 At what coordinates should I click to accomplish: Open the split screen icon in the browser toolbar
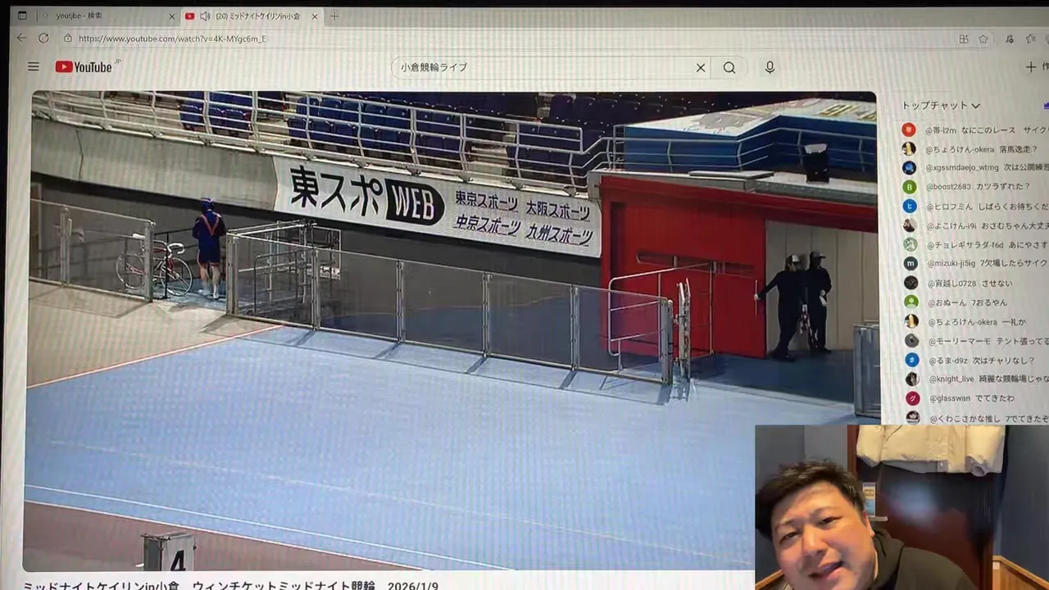(x=964, y=39)
